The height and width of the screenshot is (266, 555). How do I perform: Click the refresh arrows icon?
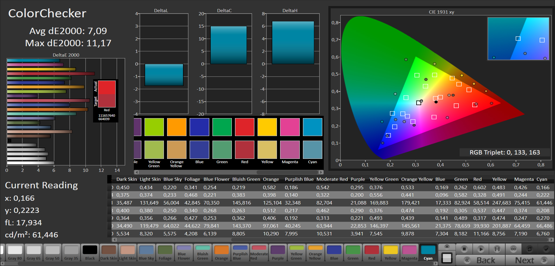click(530, 249)
